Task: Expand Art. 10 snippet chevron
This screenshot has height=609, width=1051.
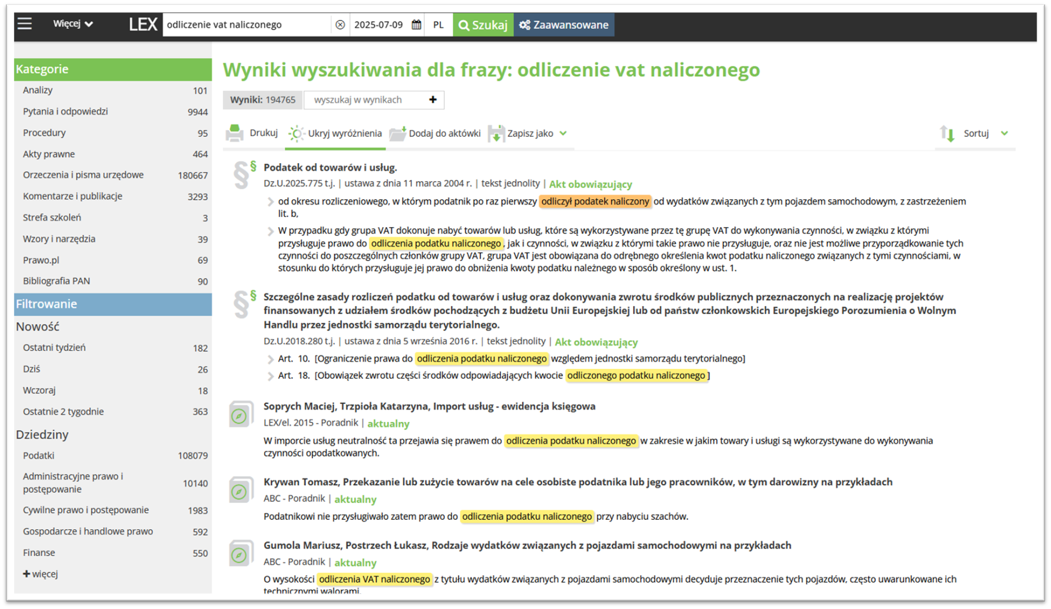Action: (270, 359)
